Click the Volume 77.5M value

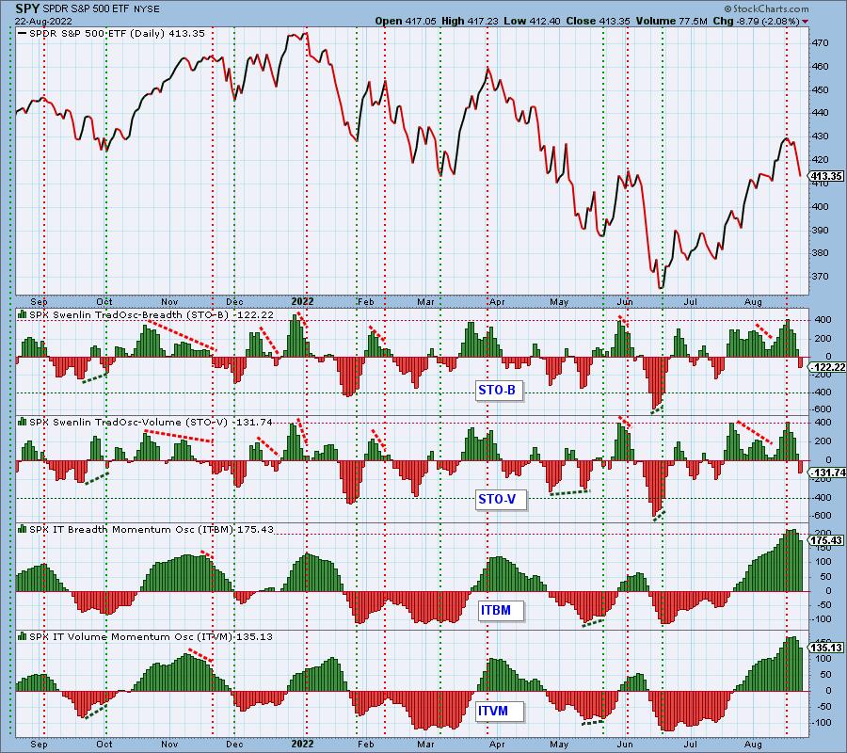tap(671, 21)
